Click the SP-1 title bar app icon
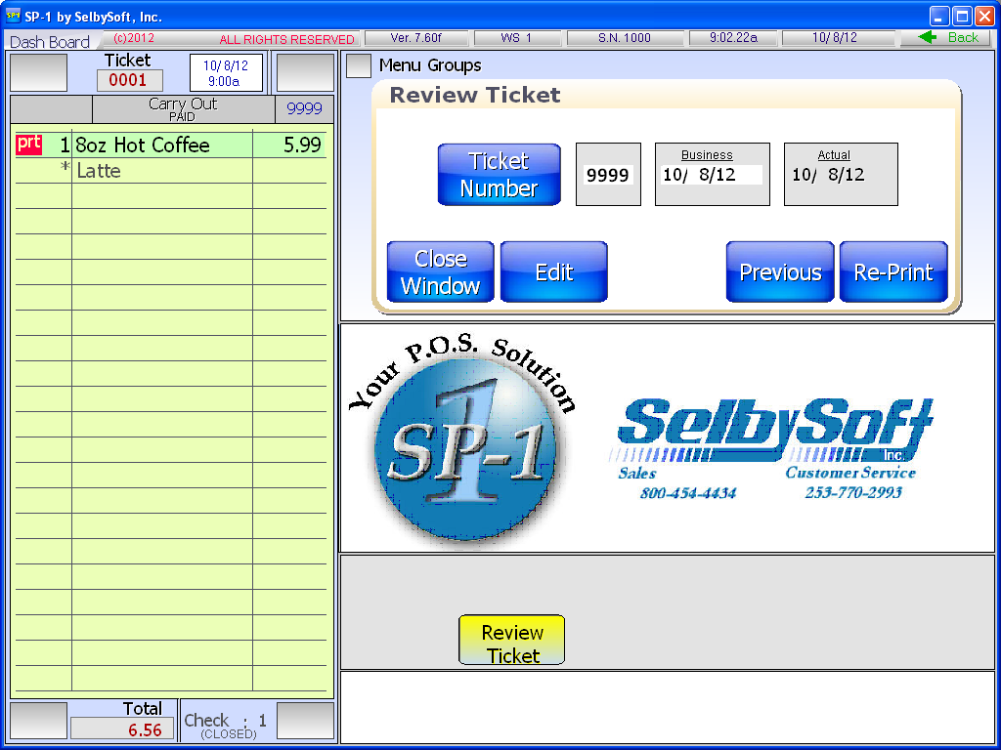The height and width of the screenshot is (750, 1001). (x=13, y=16)
